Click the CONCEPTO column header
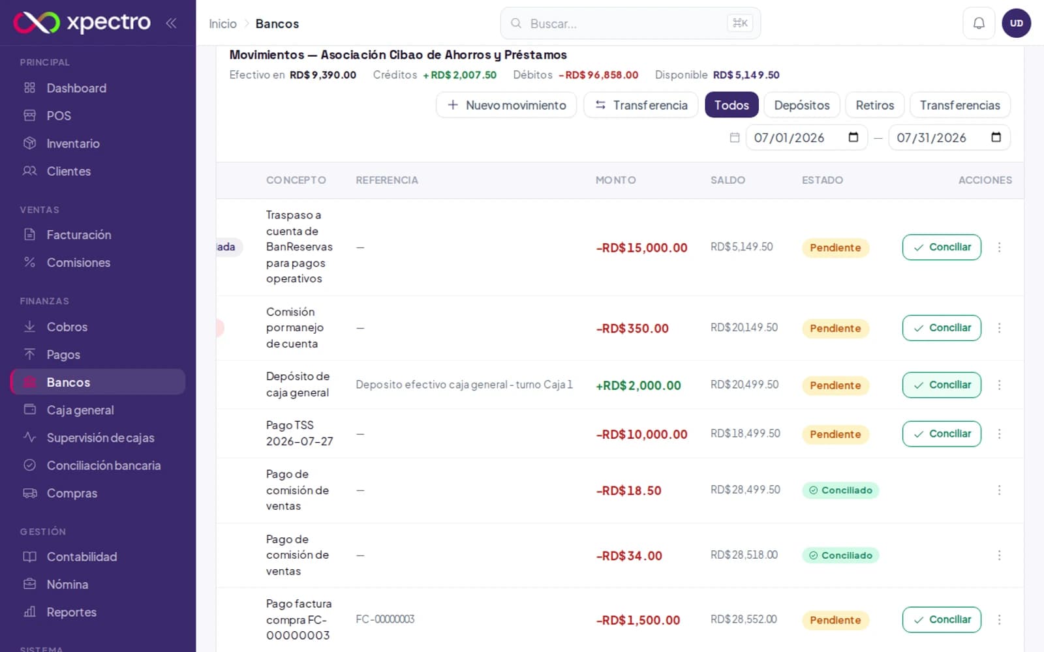1044x652 pixels. pyautogui.click(x=296, y=180)
